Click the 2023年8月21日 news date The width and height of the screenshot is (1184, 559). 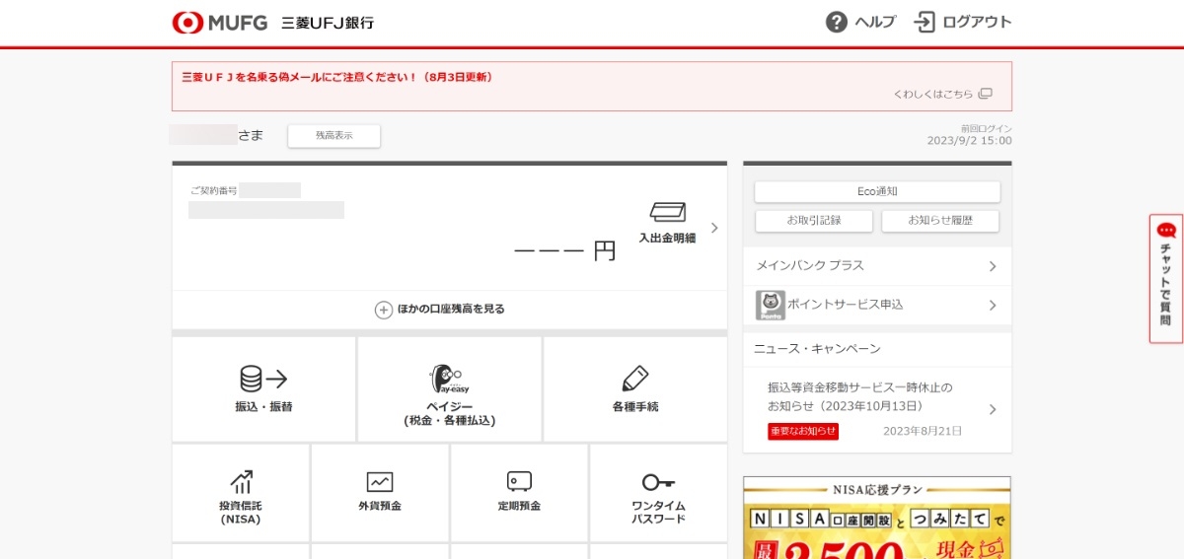(923, 432)
